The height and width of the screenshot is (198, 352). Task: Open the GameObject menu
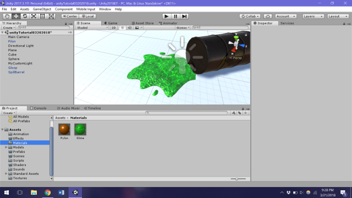[42, 9]
